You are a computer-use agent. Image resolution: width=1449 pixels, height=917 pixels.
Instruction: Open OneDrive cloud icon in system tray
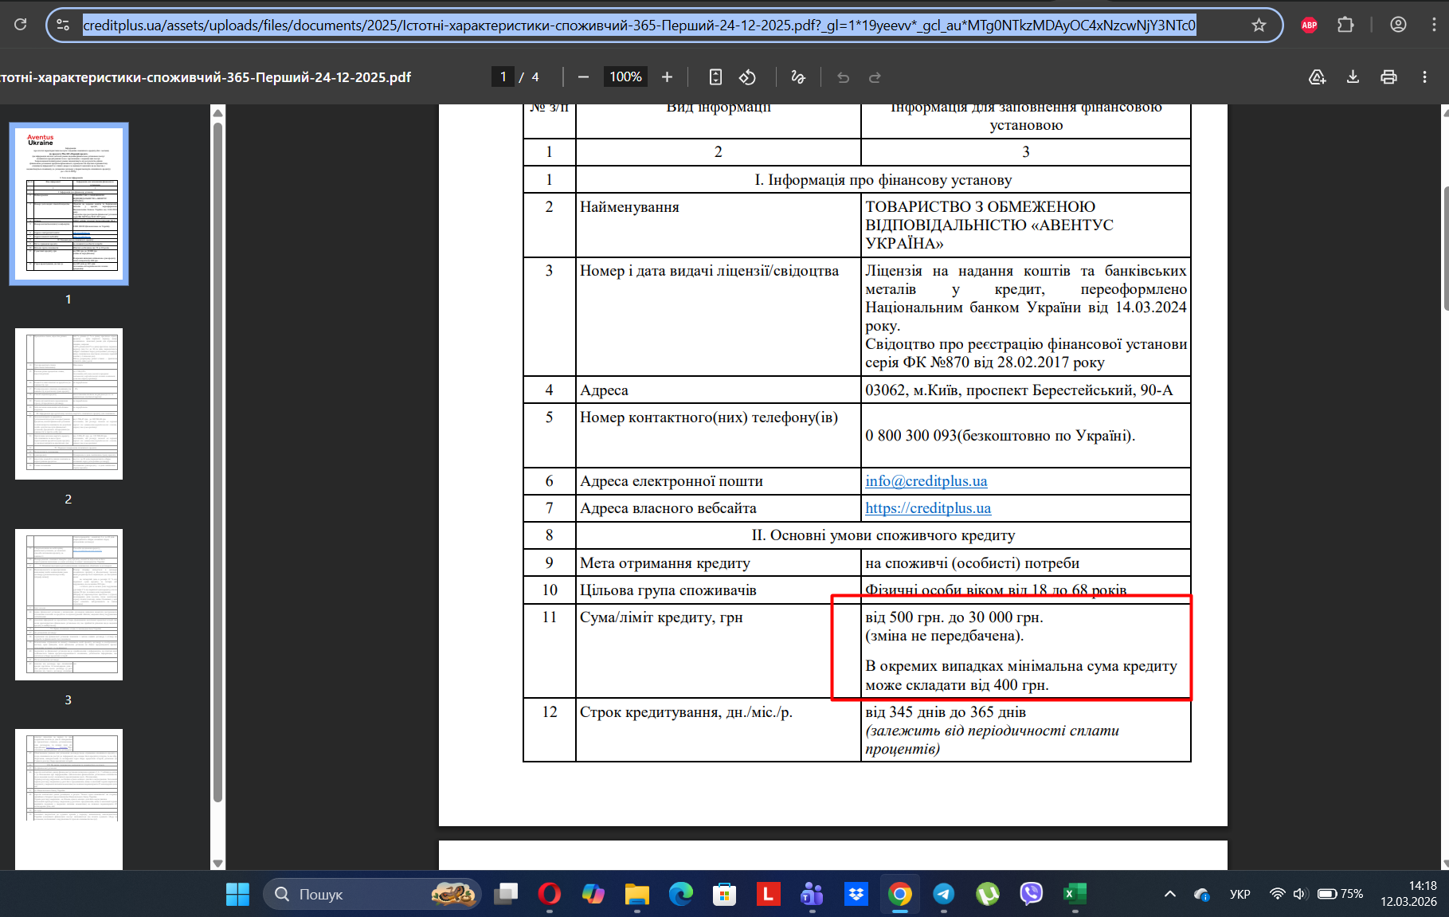coord(1202,894)
